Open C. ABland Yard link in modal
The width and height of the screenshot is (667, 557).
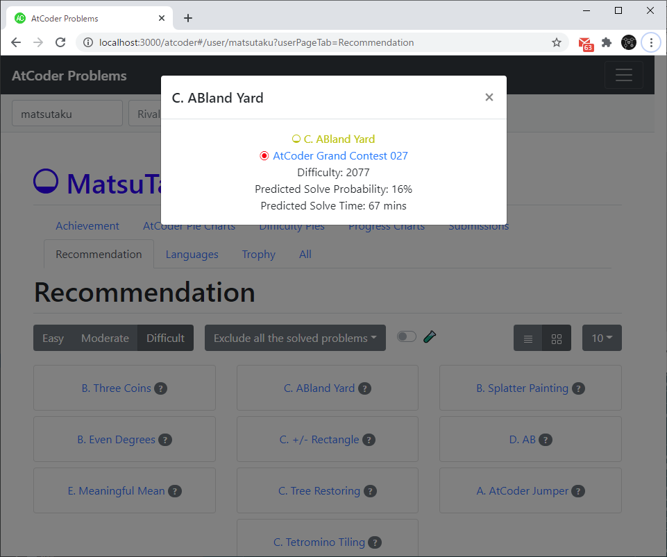click(339, 139)
